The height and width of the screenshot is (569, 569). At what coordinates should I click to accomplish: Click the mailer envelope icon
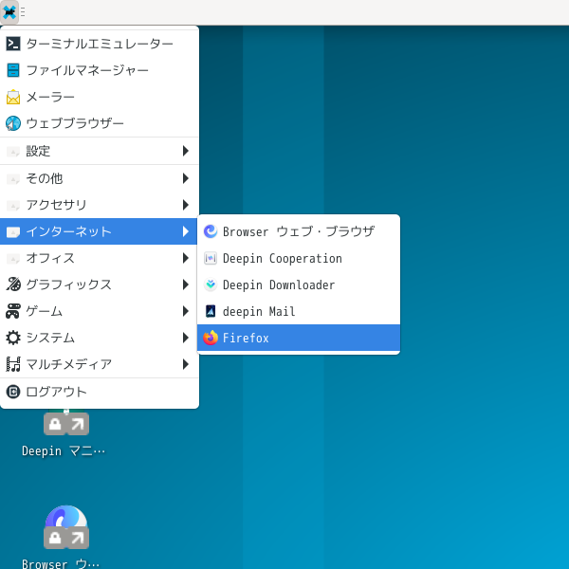(x=13, y=97)
